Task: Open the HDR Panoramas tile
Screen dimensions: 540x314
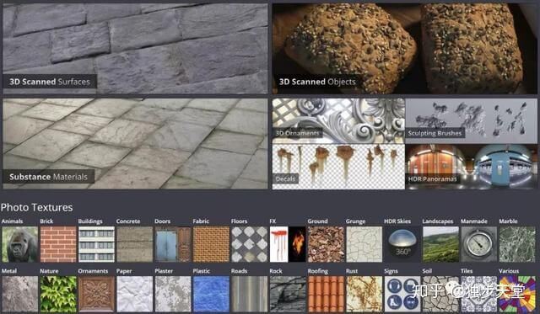Action: click(x=472, y=167)
